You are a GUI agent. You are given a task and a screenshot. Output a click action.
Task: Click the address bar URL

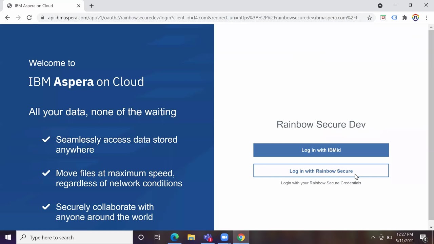[204, 18]
